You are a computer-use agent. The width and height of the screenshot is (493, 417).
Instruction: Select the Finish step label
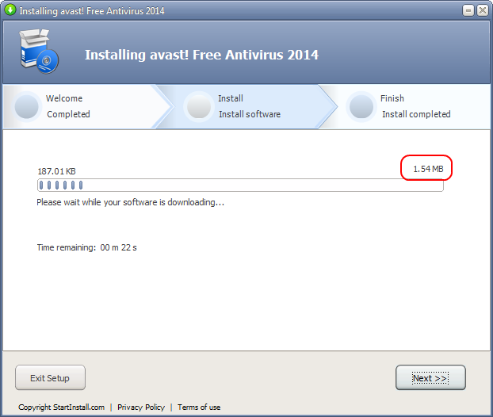pos(392,98)
